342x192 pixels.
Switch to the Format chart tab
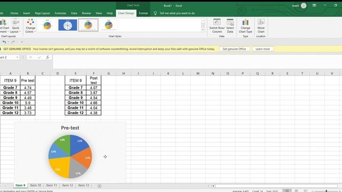143,13
